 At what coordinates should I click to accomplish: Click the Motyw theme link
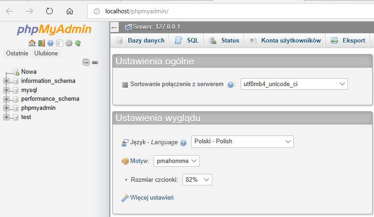point(139,161)
